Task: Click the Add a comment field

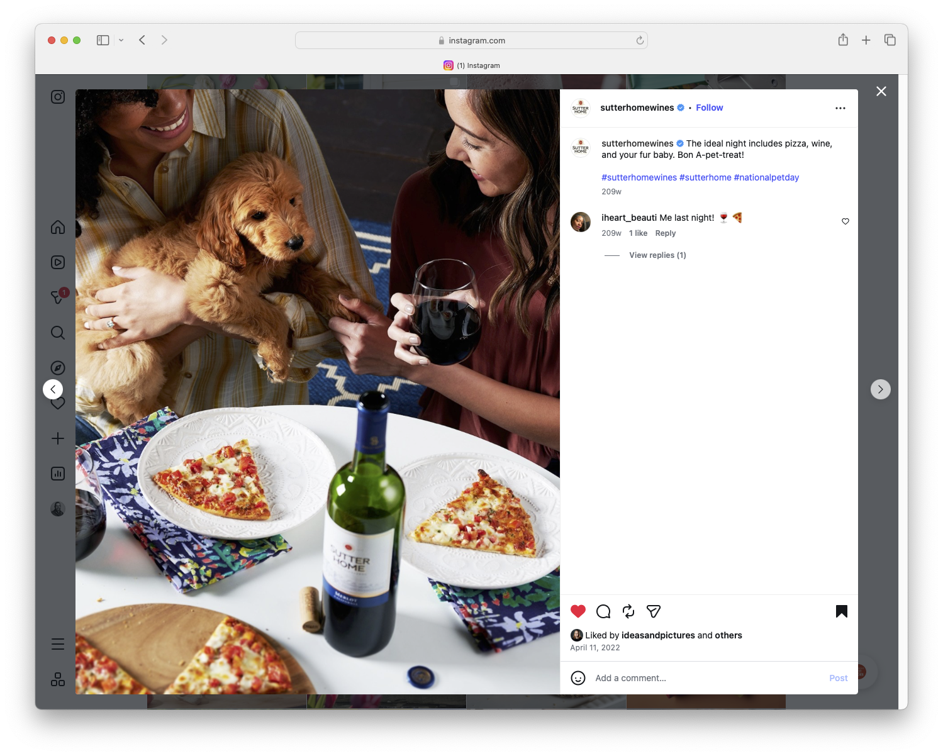Action: (x=667, y=678)
